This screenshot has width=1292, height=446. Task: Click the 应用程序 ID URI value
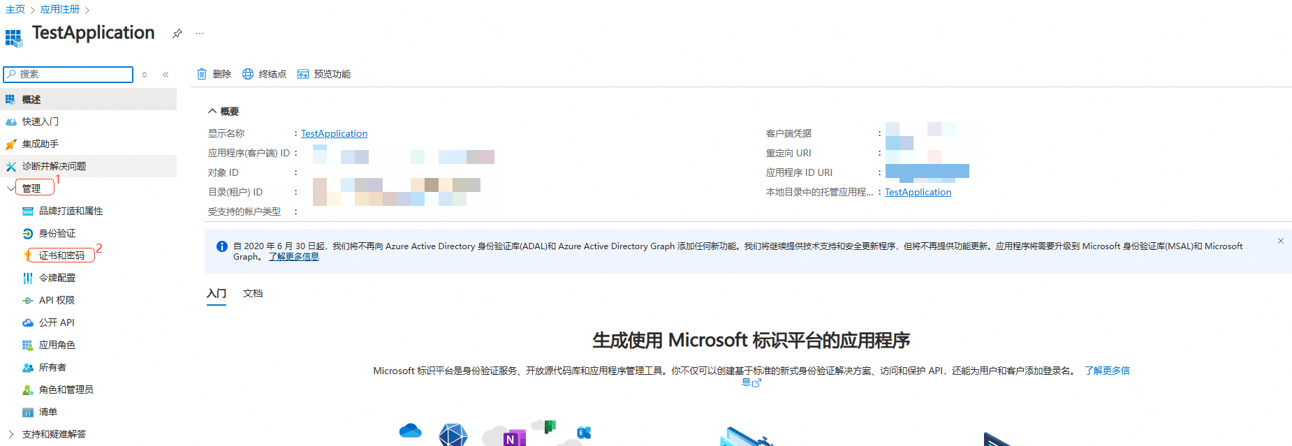927,172
